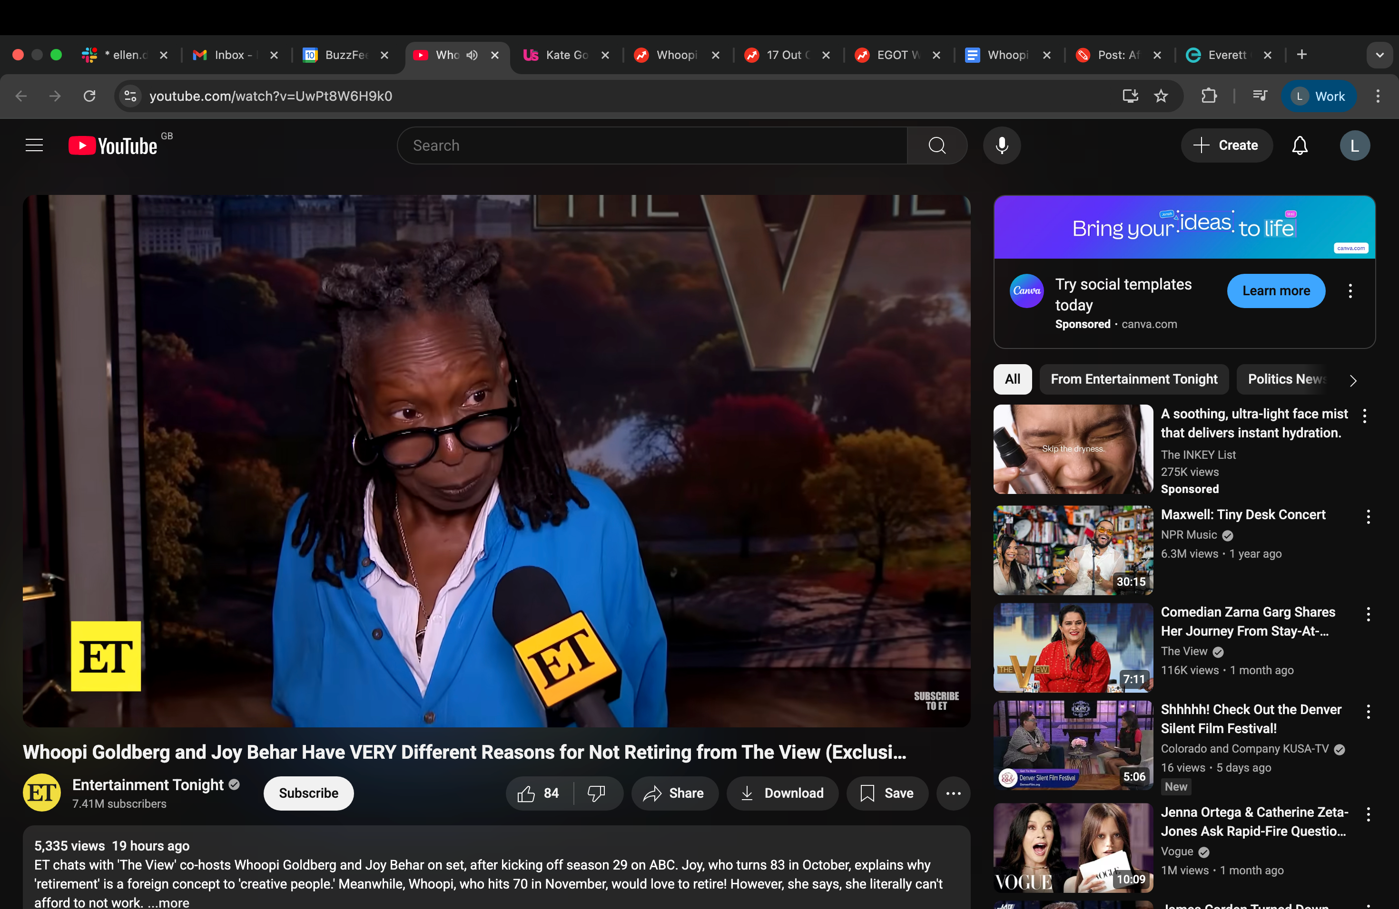1399x909 pixels.
Task: Select the All filter chip
Action: tap(1012, 379)
